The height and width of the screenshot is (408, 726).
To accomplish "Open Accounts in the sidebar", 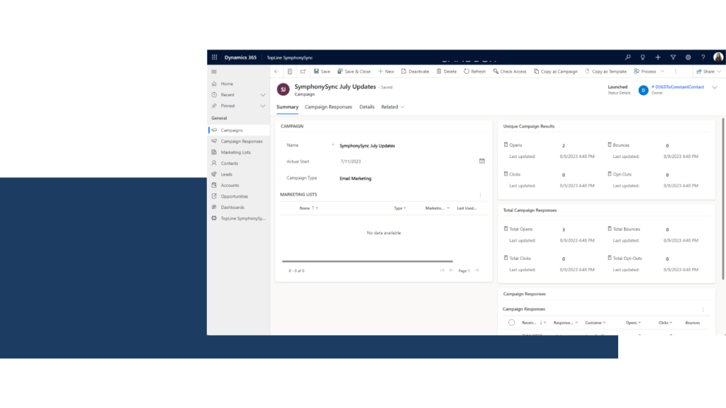I will tap(238, 186).
